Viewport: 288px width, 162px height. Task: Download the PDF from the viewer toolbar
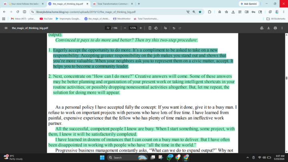click(x=268, y=28)
